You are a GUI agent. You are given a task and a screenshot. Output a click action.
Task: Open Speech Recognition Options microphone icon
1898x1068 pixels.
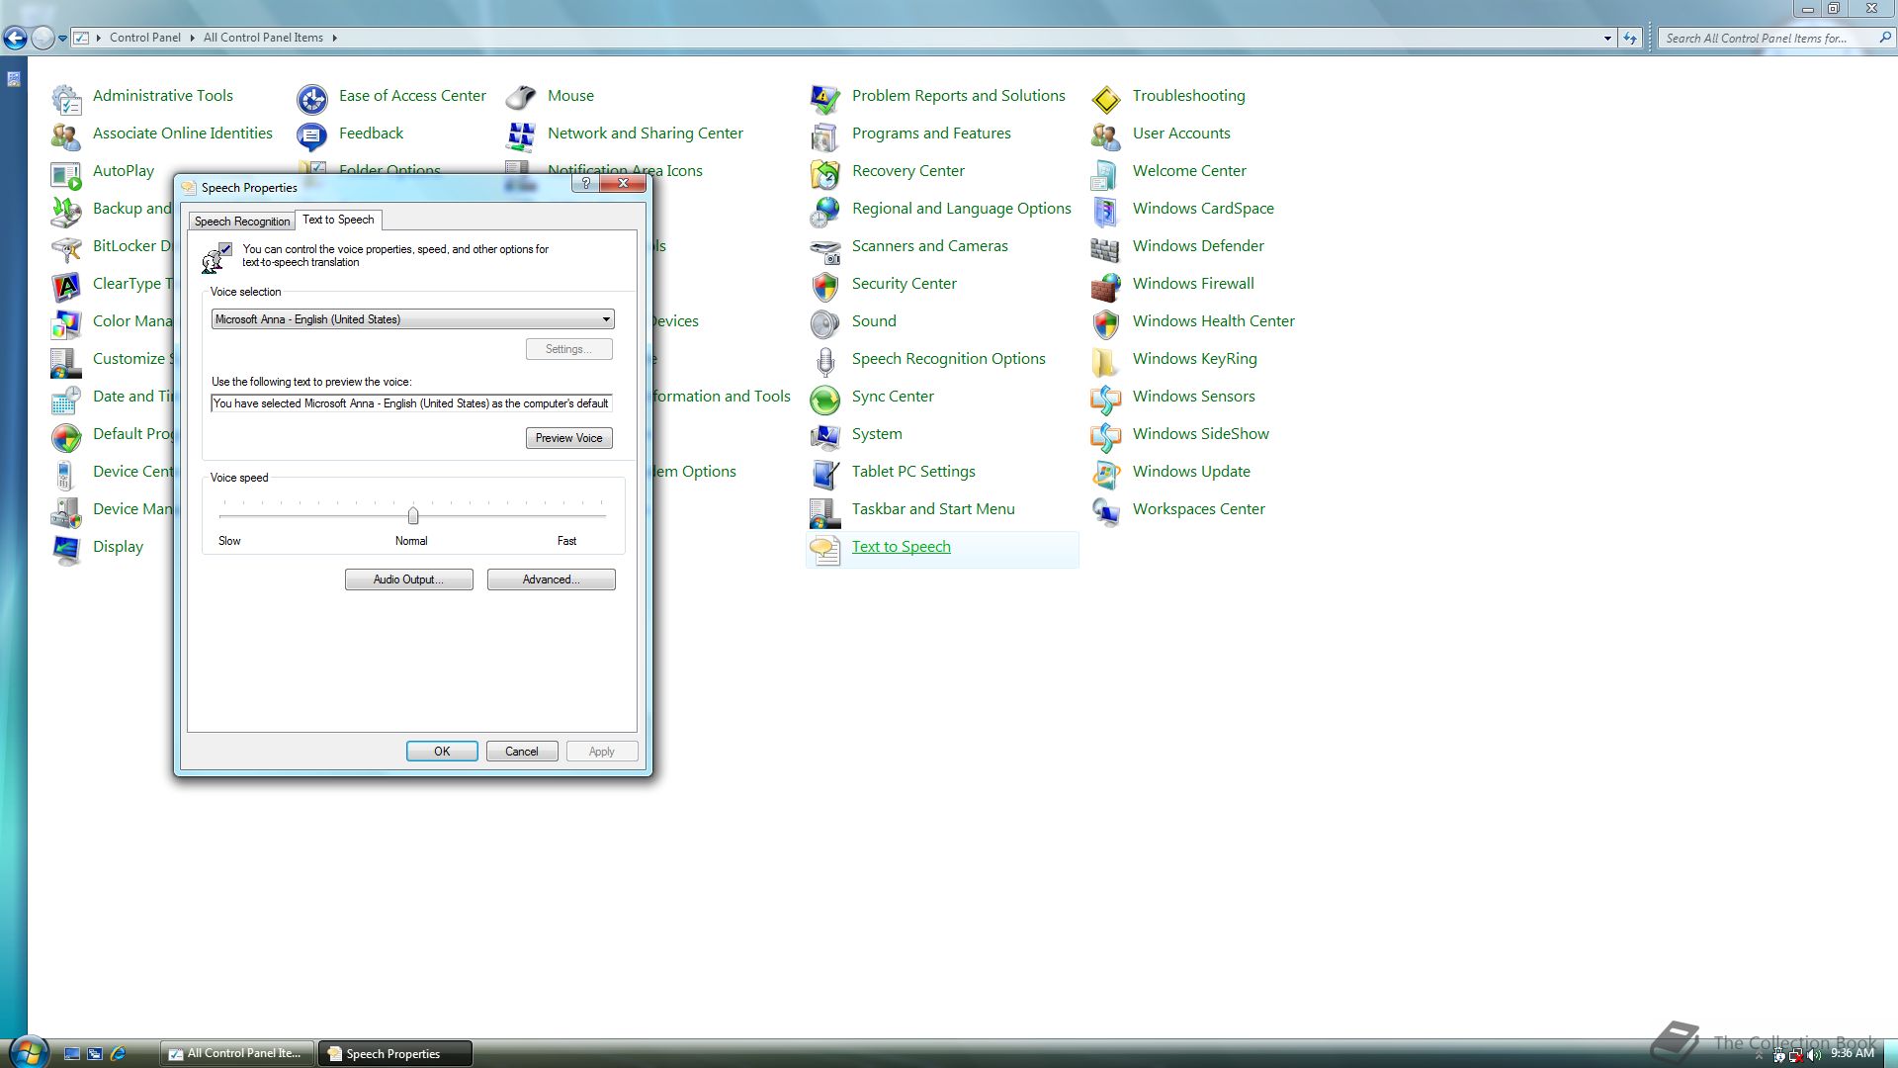click(825, 360)
